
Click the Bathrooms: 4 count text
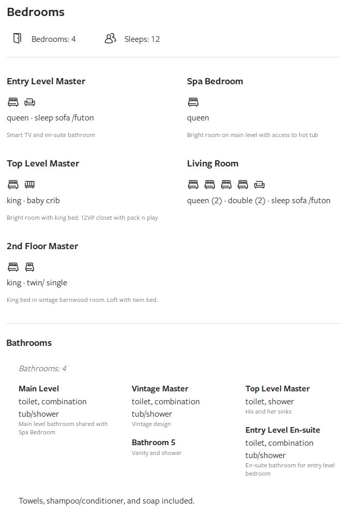42,369
